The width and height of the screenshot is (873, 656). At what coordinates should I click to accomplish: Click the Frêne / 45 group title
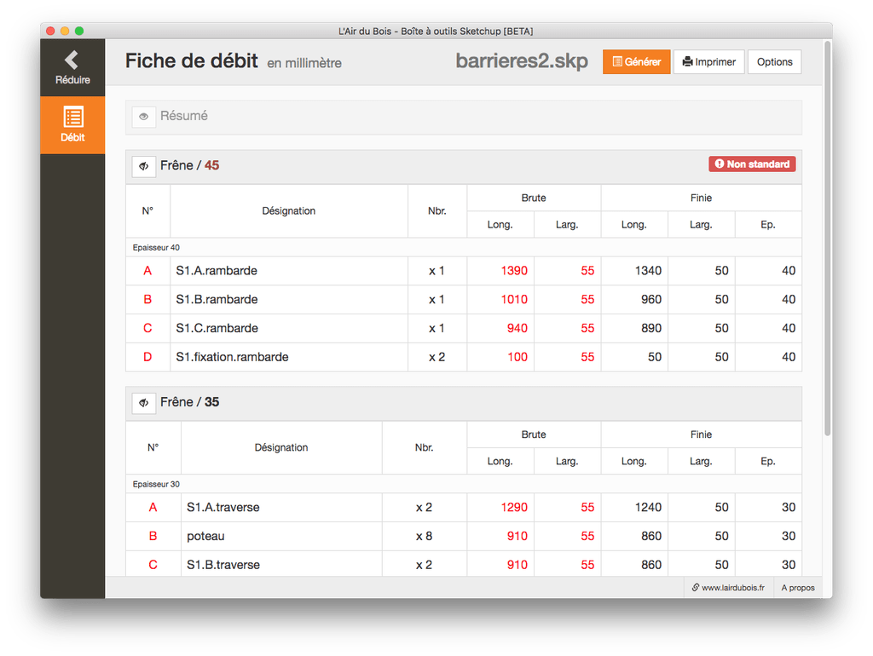pos(189,165)
